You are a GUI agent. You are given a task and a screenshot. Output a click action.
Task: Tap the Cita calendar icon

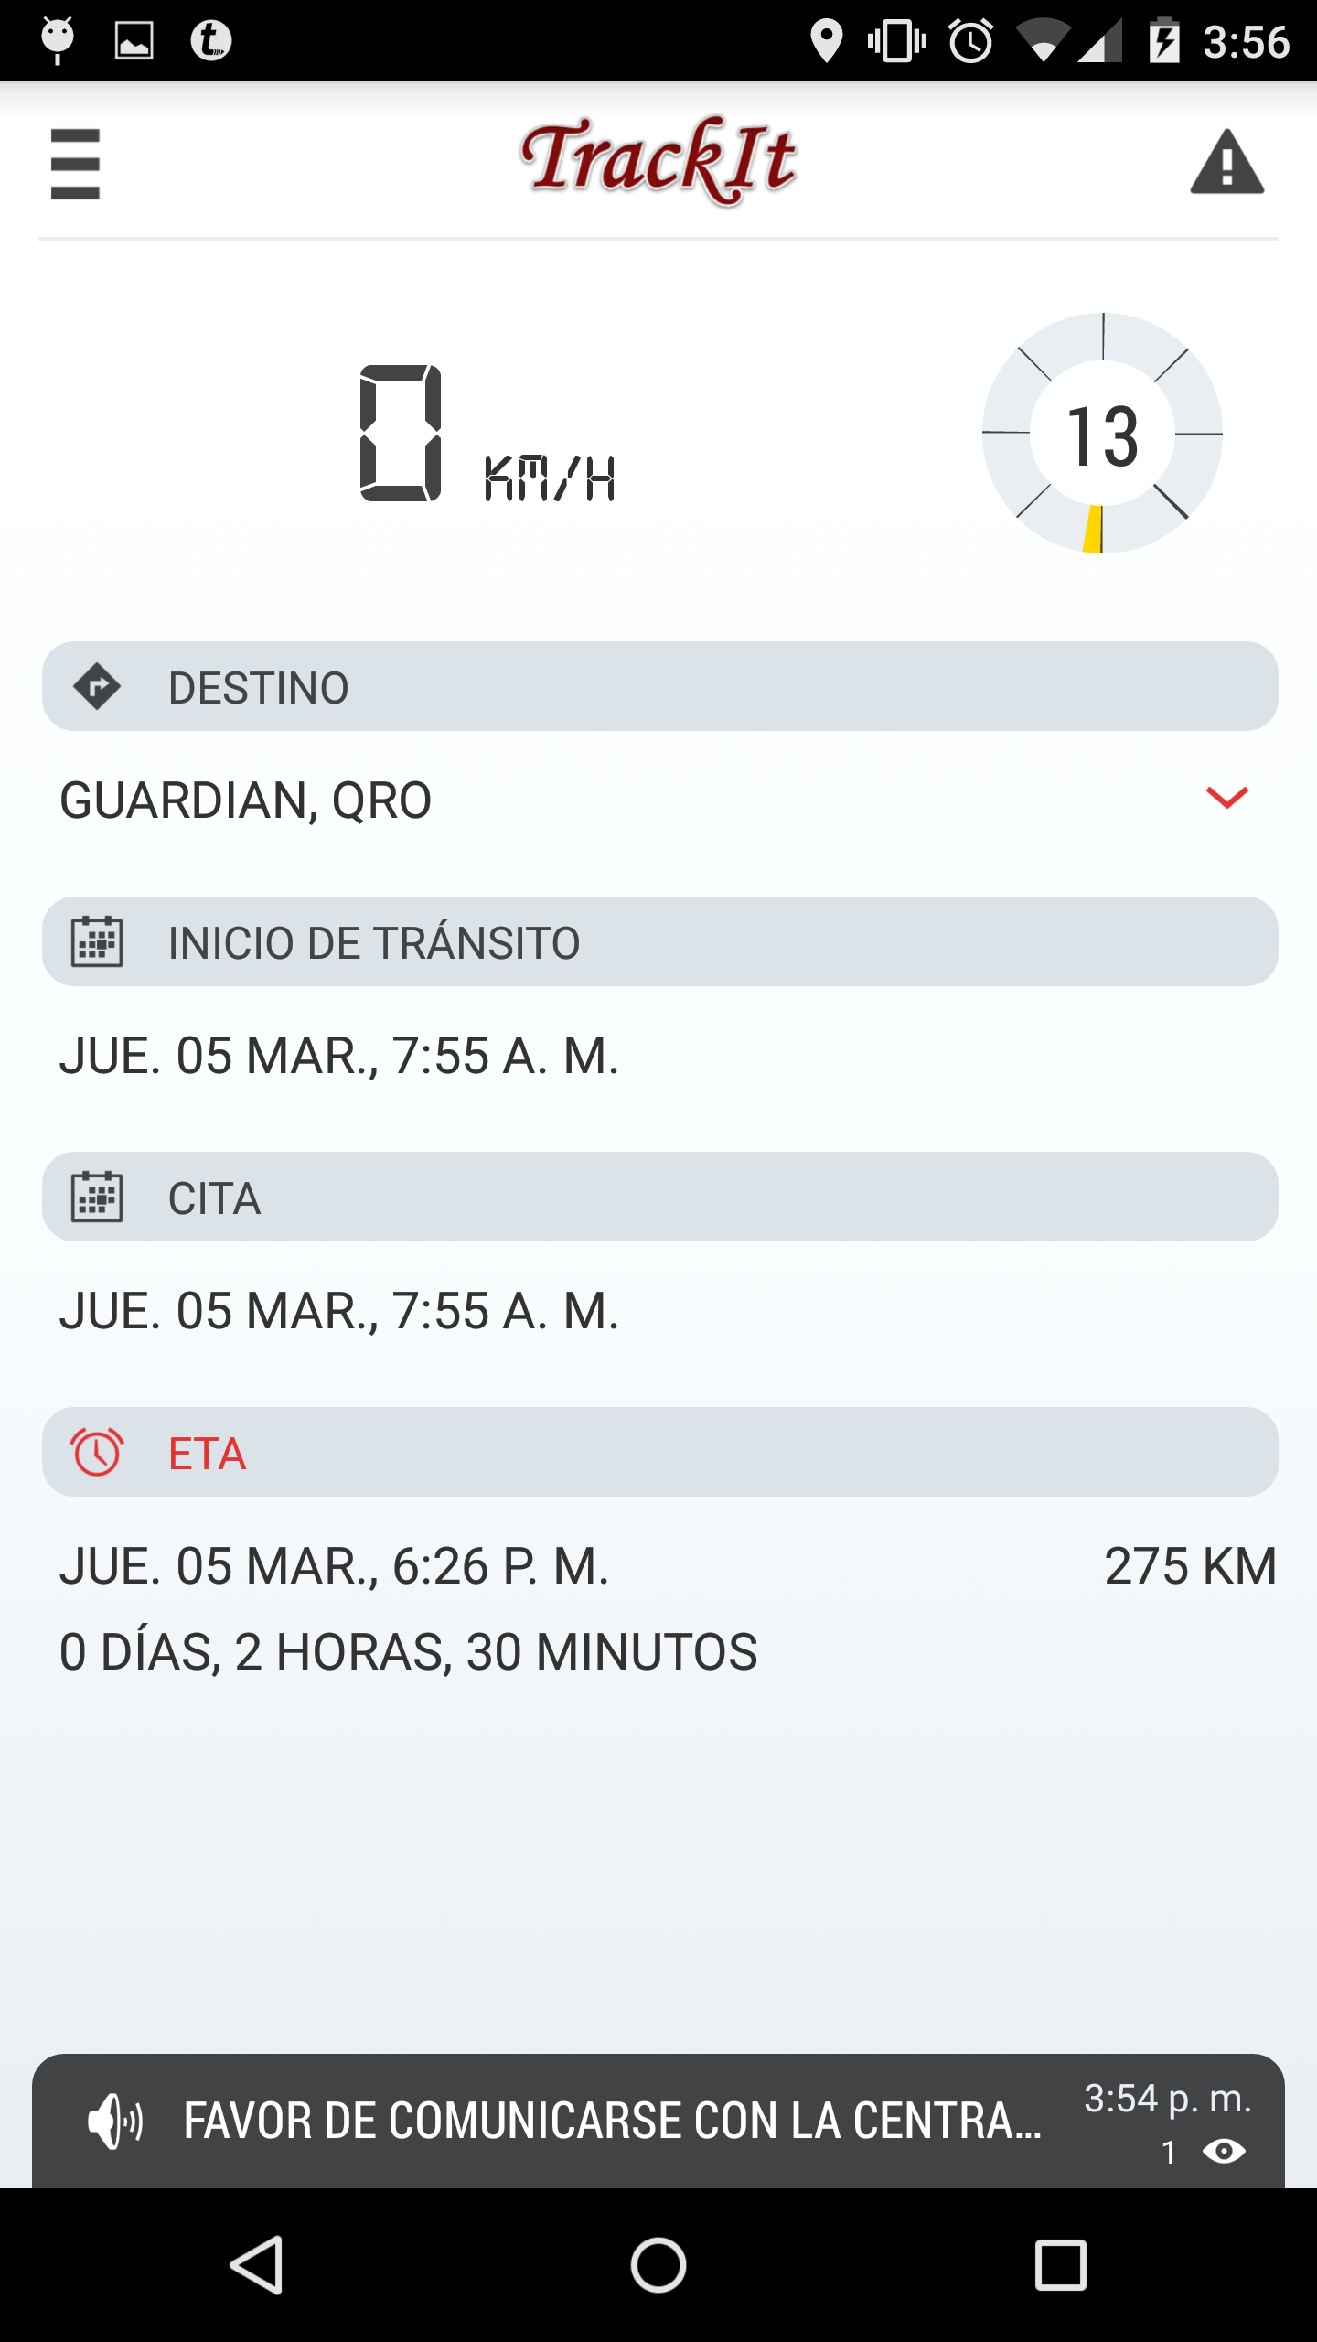(x=97, y=1197)
